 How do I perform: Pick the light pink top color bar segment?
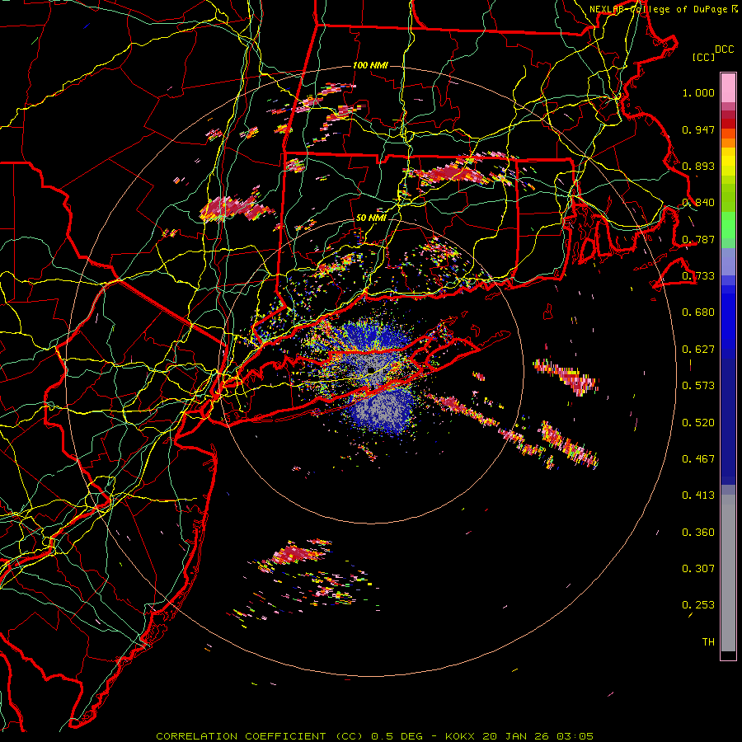[728, 87]
